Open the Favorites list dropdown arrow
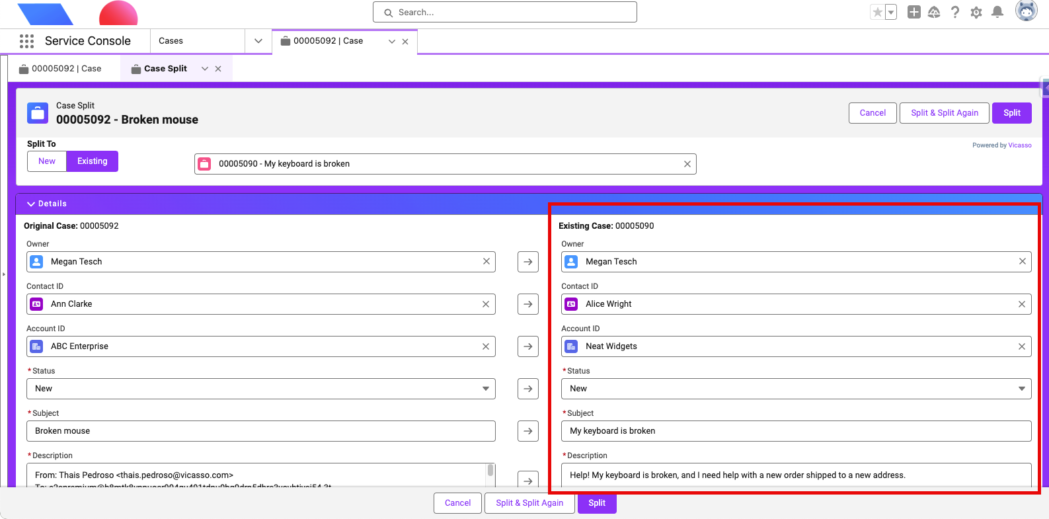The image size is (1049, 519). pos(891,12)
